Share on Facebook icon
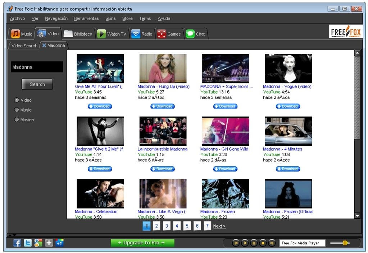The height and width of the screenshot is (253, 368). [17, 243]
